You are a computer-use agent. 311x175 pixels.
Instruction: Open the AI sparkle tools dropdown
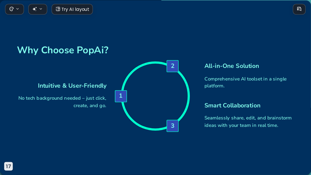point(38,9)
